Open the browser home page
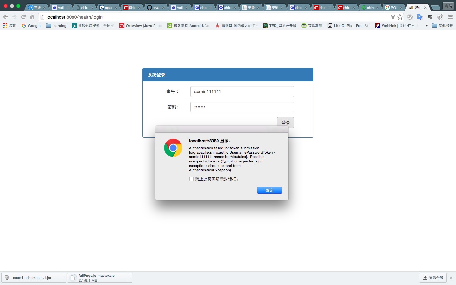Image resolution: width=456 pixels, height=285 pixels. pyautogui.click(x=32, y=17)
